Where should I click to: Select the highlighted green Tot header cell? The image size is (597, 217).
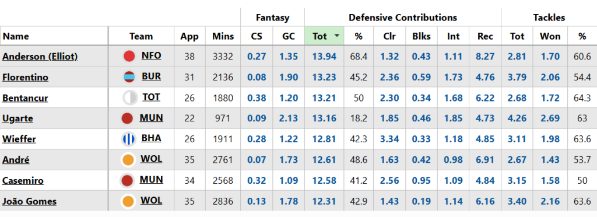[x=324, y=36]
